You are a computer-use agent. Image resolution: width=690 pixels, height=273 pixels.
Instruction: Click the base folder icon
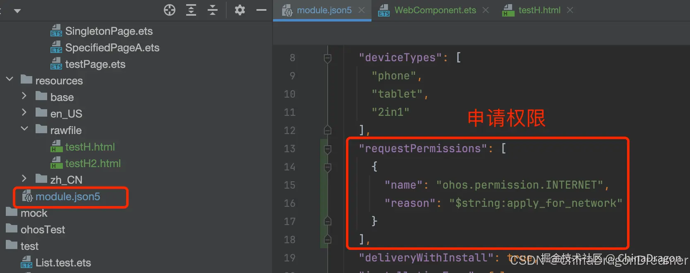pos(41,96)
